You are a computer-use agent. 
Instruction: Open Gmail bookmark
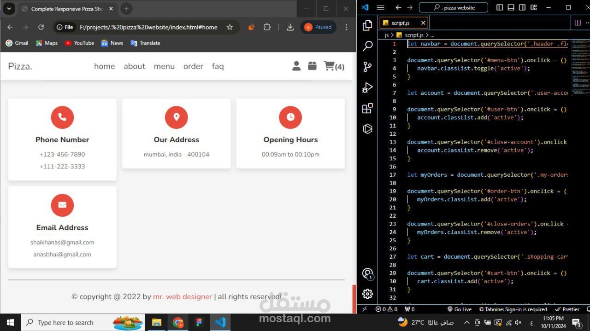[17, 43]
